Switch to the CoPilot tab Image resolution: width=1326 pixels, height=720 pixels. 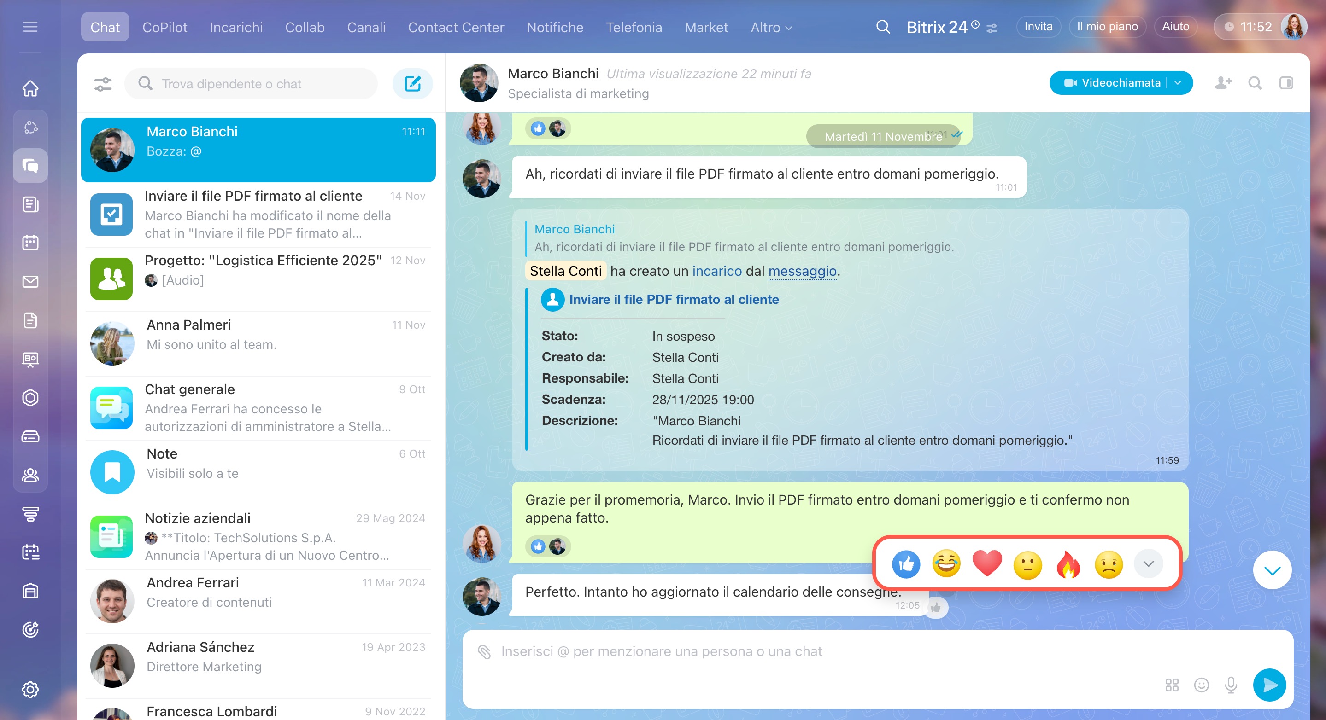point(164,27)
